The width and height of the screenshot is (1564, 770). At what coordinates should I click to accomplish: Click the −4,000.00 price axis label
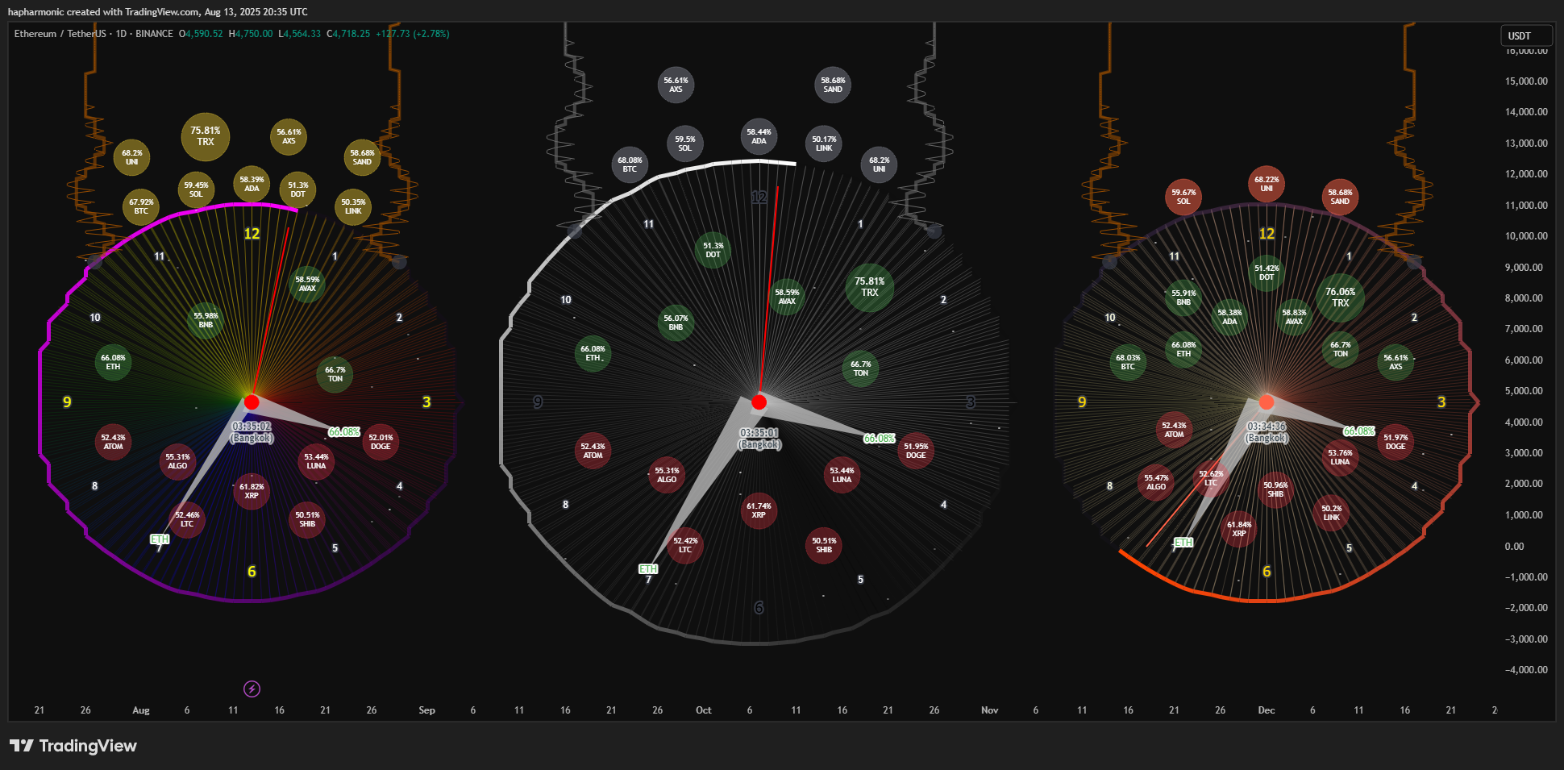pyautogui.click(x=1526, y=670)
